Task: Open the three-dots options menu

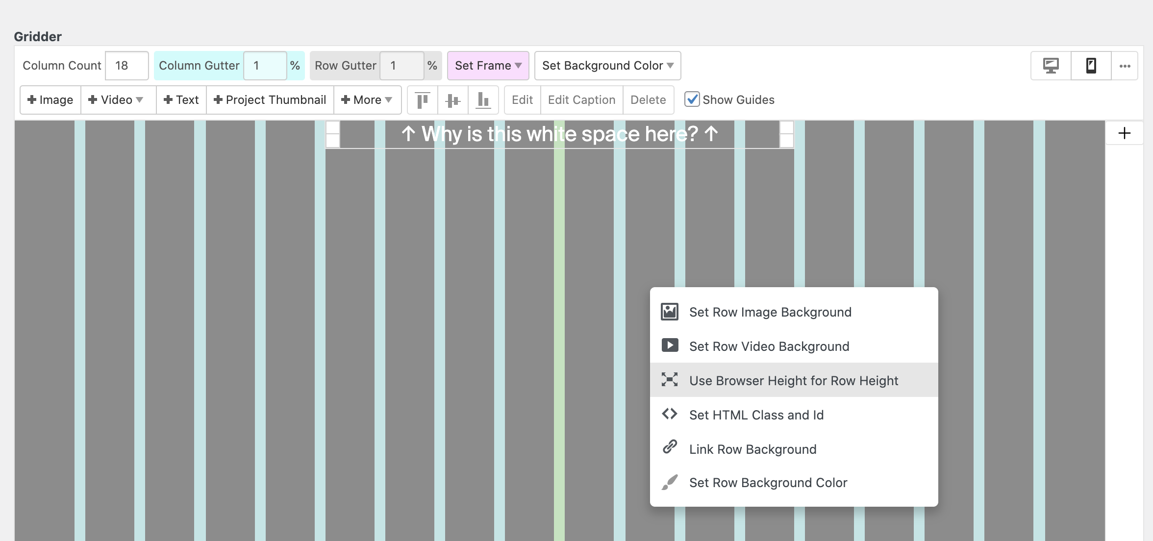Action: pyautogui.click(x=1125, y=66)
